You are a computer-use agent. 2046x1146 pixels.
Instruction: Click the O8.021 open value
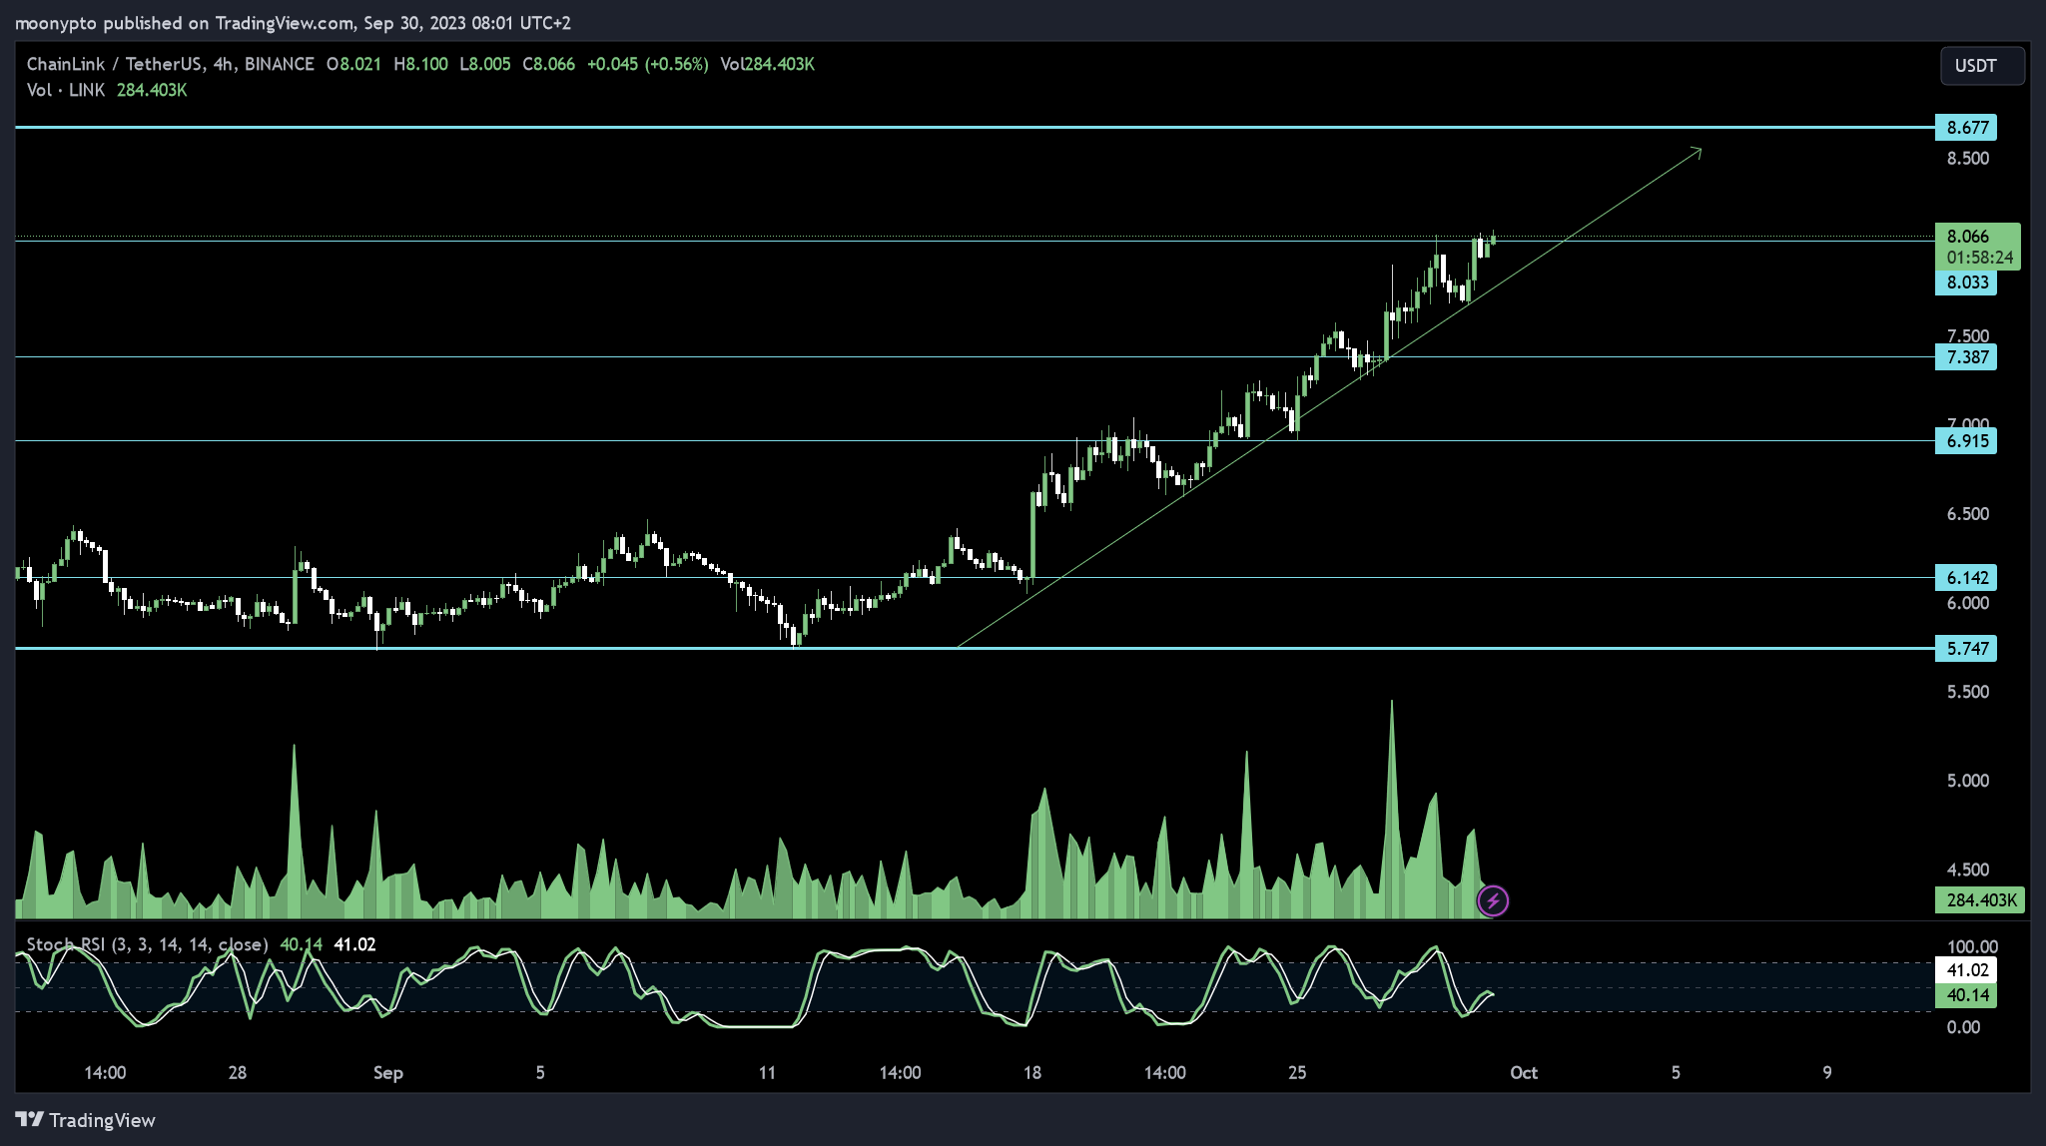click(x=353, y=64)
